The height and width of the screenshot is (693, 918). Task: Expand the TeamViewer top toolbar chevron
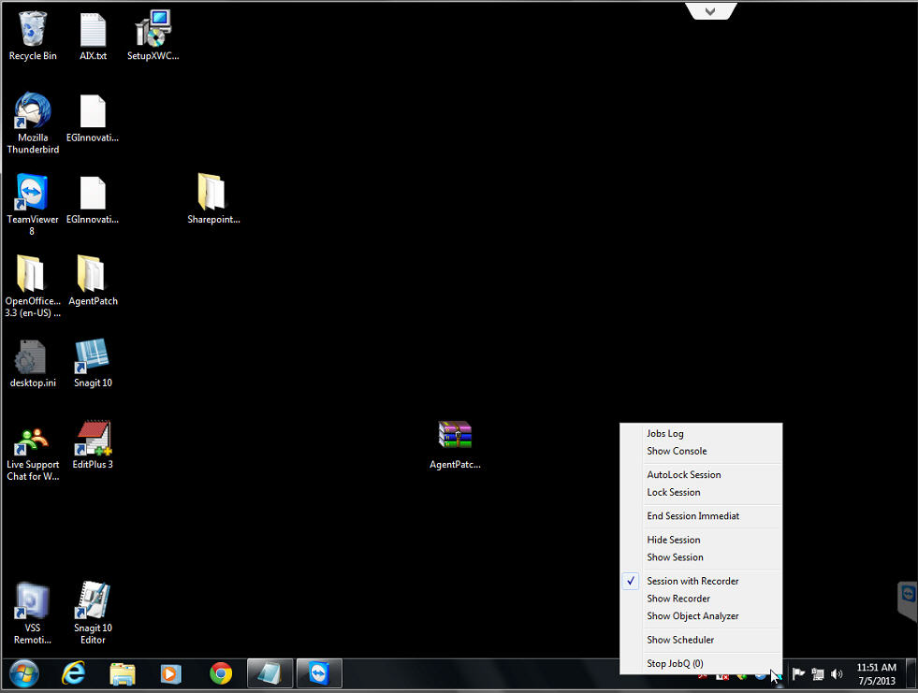[710, 10]
